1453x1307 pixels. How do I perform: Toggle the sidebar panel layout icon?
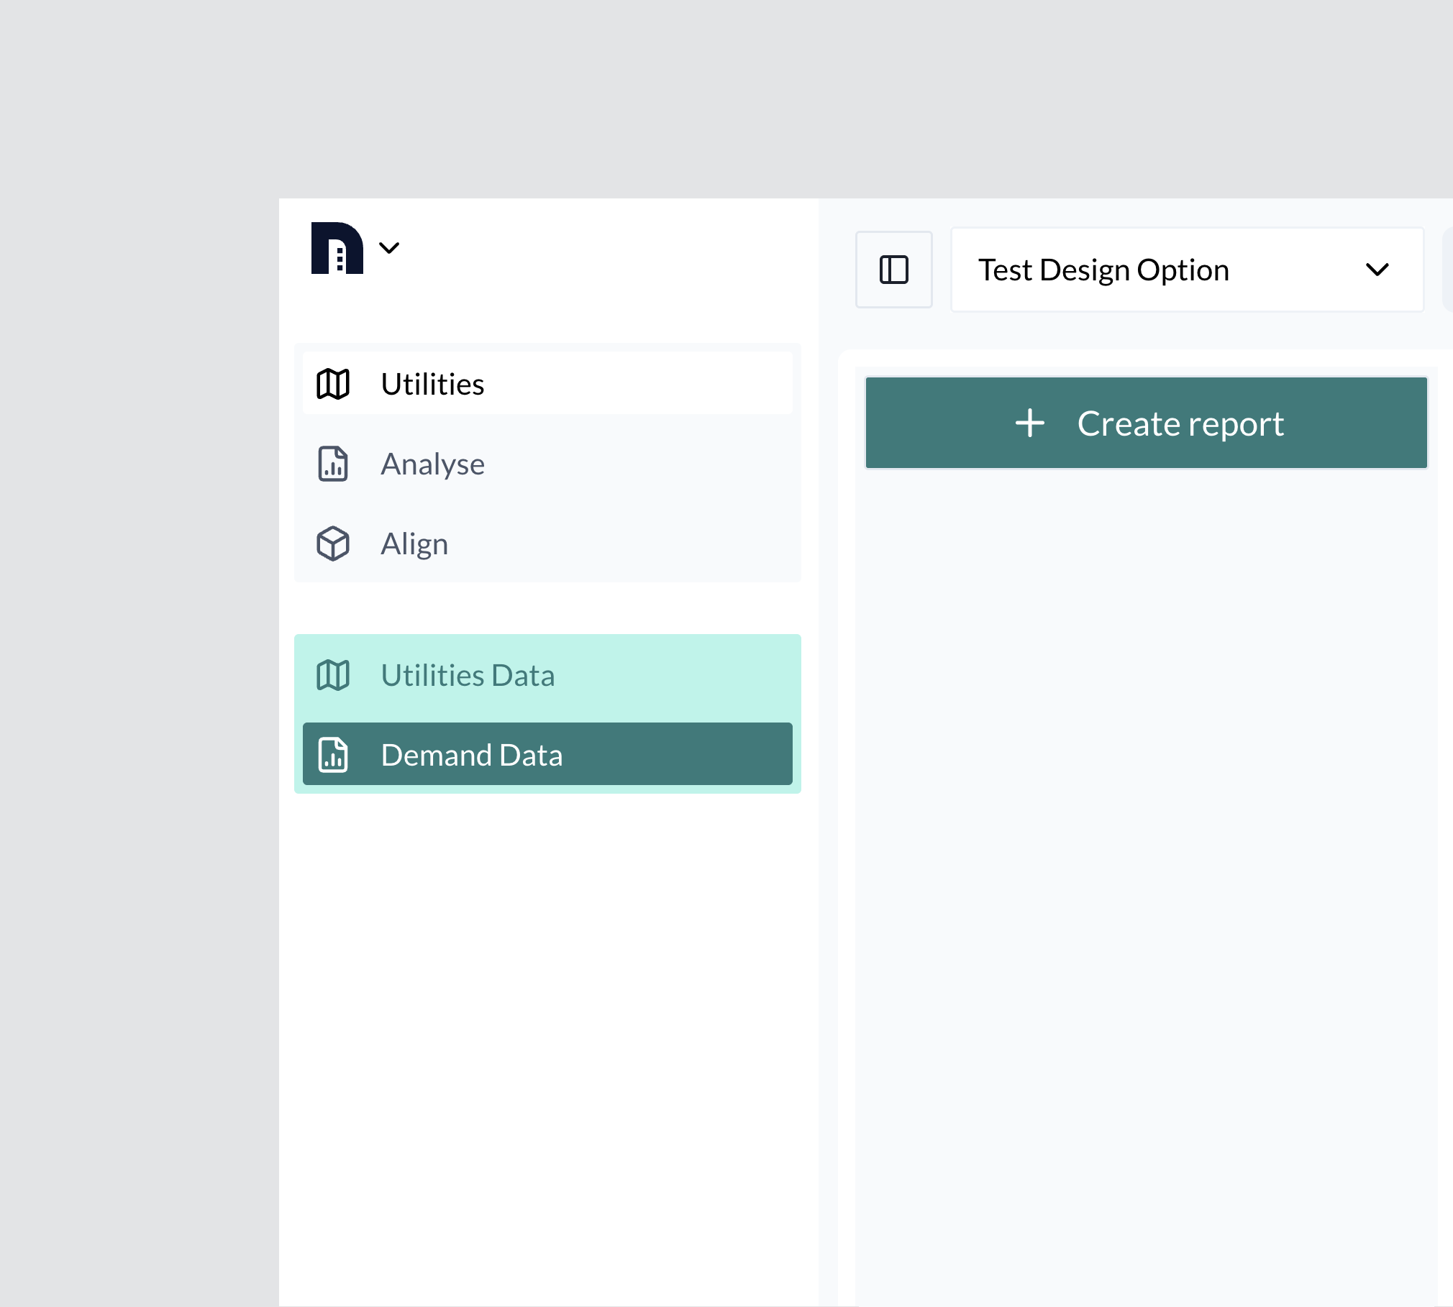click(893, 270)
